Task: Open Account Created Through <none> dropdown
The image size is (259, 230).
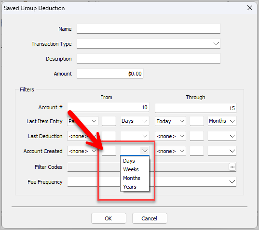Action: (x=170, y=151)
